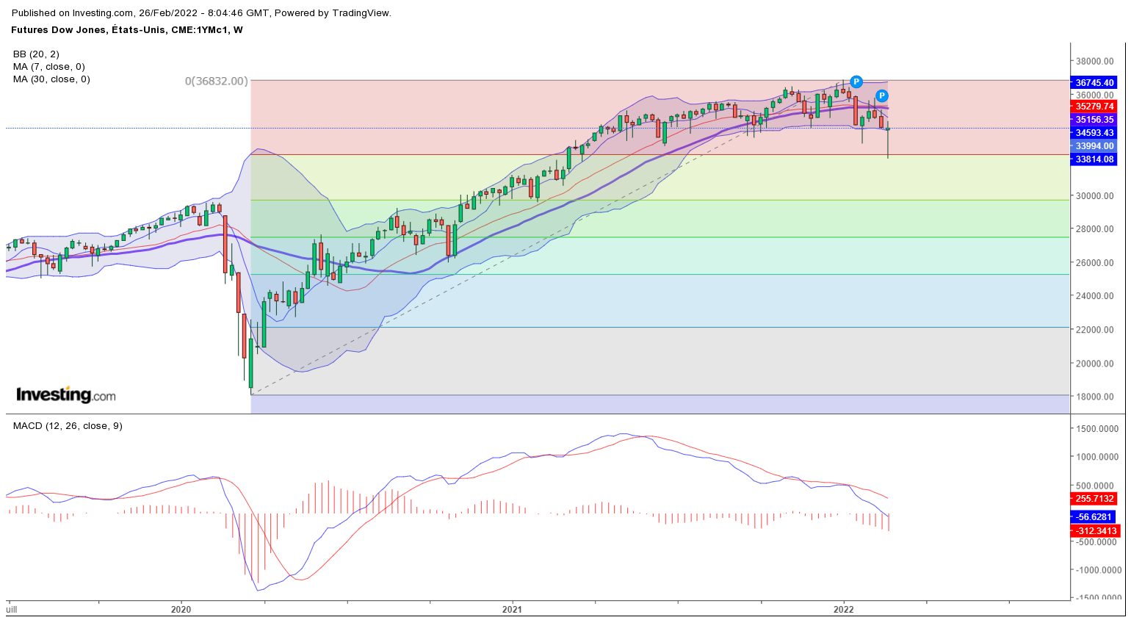Click the 24000.00 price axis label
The width and height of the screenshot is (1131, 620).
click(x=1094, y=296)
